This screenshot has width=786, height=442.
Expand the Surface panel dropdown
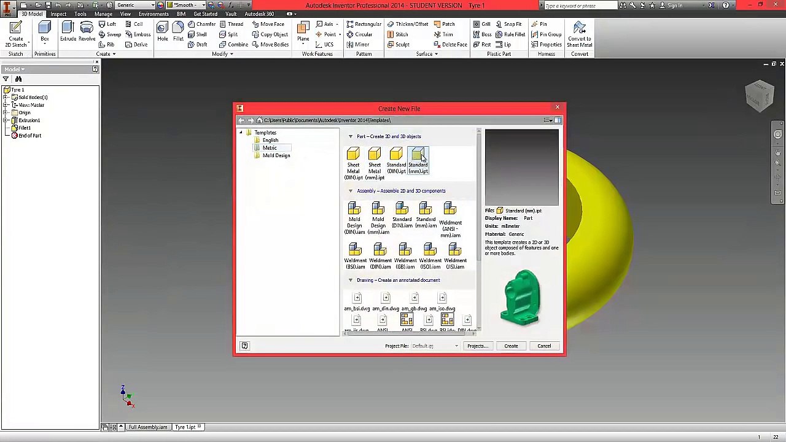(427, 54)
